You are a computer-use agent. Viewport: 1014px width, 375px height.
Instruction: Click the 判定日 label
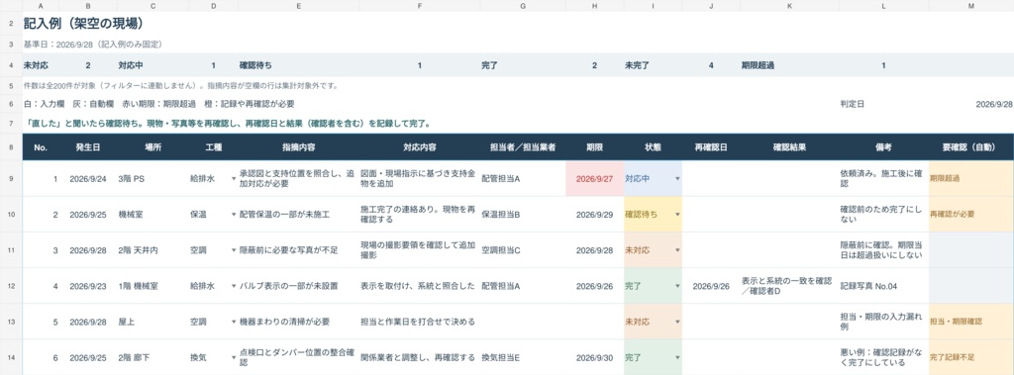pyautogui.click(x=852, y=104)
